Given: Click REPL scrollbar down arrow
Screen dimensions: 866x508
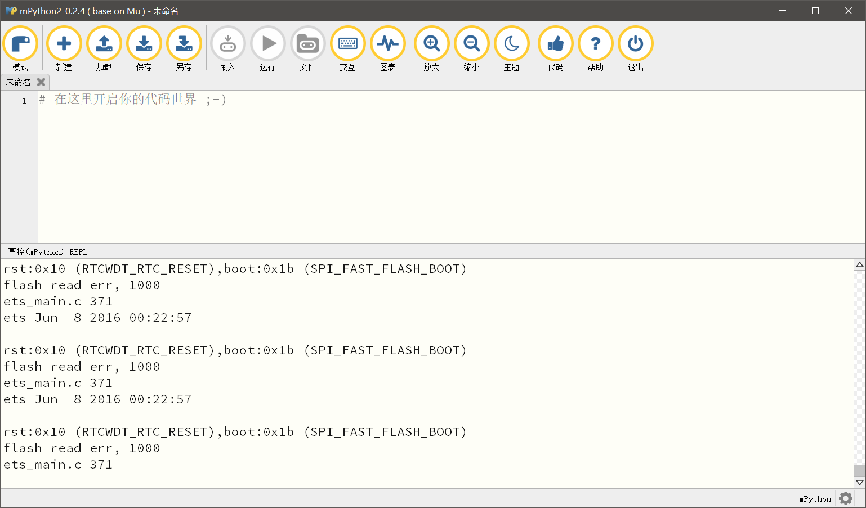Looking at the screenshot, I should (859, 482).
